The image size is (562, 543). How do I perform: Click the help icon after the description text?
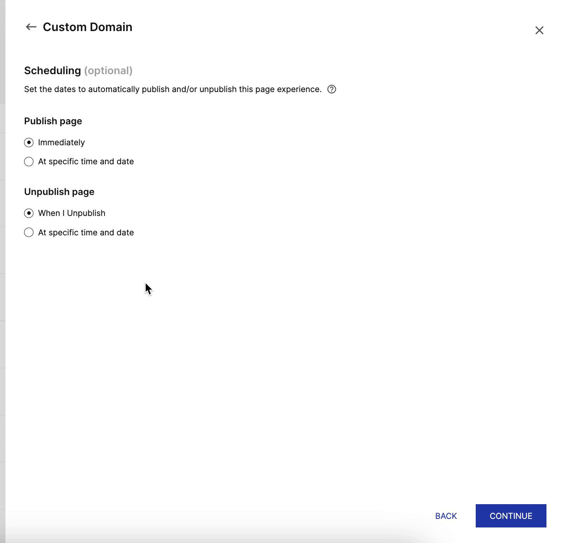[x=332, y=89]
